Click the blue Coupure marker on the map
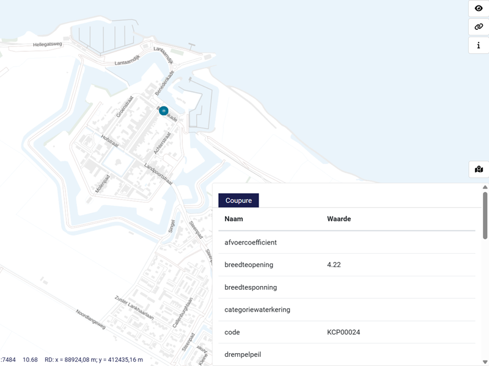This screenshot has height=366, width=489. coord(164,110)
